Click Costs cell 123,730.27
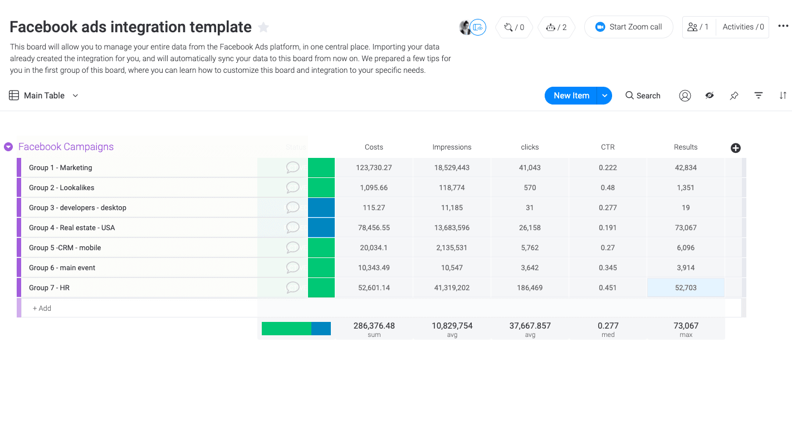Screen dimensions: 792x432 374,167
